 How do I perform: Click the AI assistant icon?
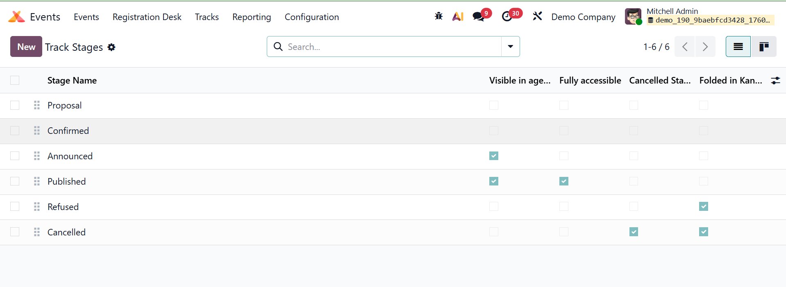point(458,16)
